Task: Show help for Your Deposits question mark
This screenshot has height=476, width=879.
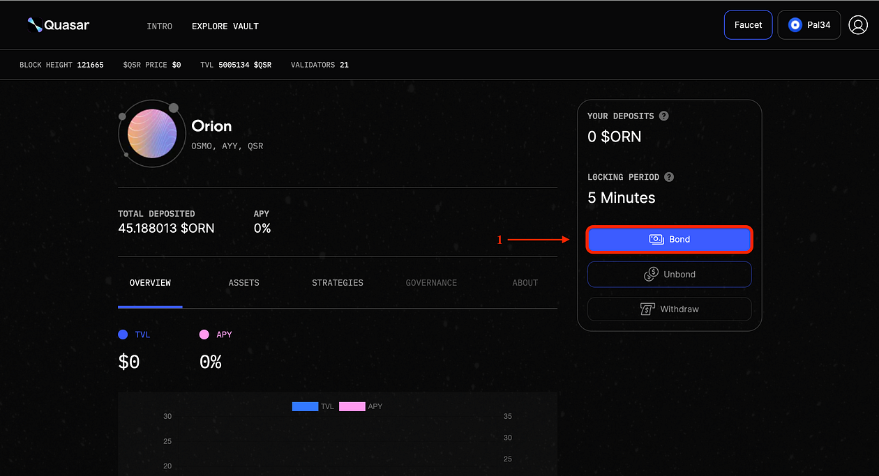Action: tap(664, 116)
